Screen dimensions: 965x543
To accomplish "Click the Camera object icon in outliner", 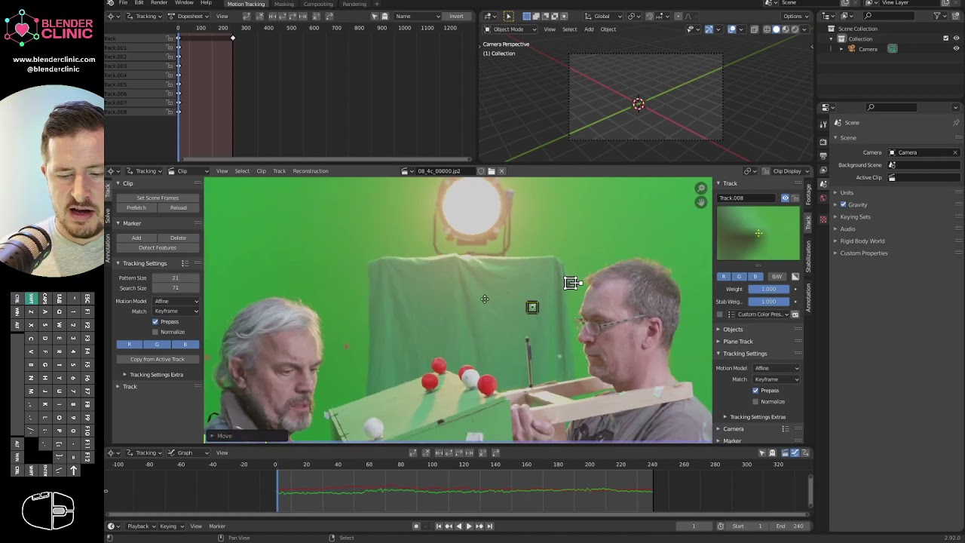I will [x=852, y=49].
